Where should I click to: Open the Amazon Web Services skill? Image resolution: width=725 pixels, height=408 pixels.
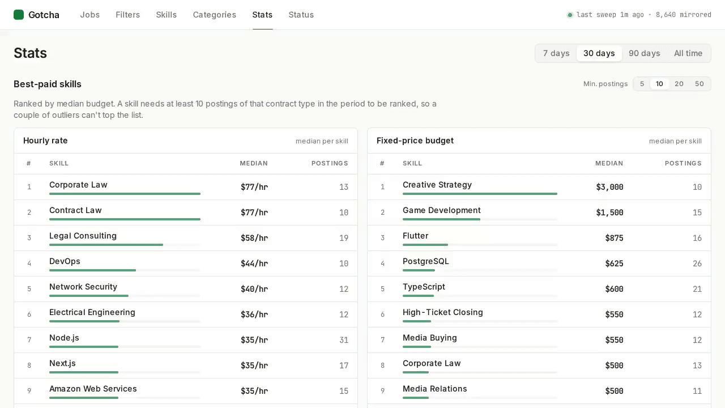(x=93, y=389)
